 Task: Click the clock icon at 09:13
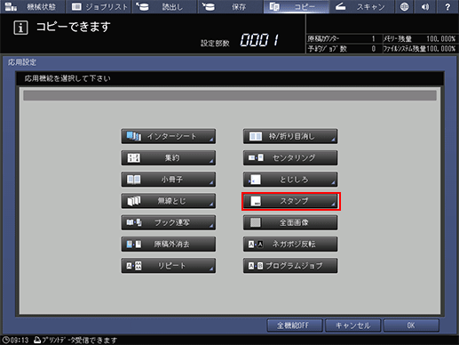point(5,340)
